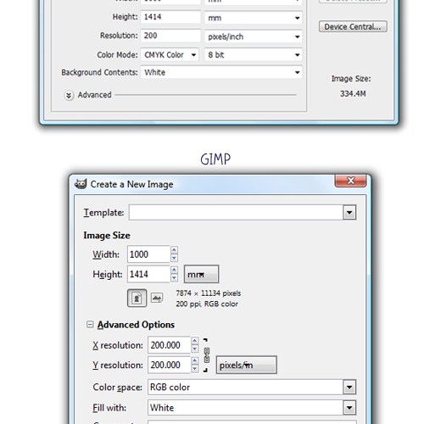Image resolution: width=446 pixels, height=424 pixels.
Task: Select portrait orientation icon in GIMP
Action: click(137, 298)
